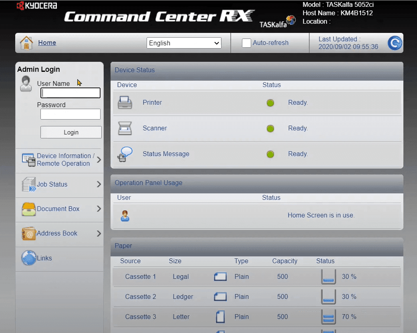Click the "Cassette 2" source cell
This screenshot has width=417, height=333.
click(x=141, y=296)
